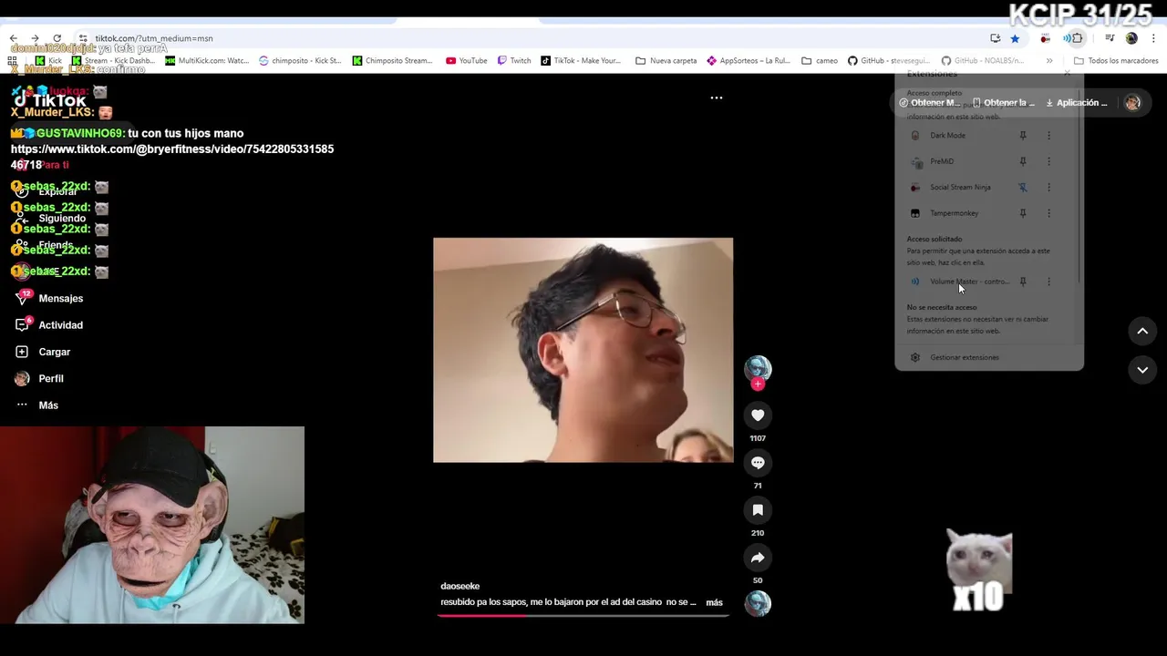Image resolution: width=1167 pixels, height=656 pixels.
Task: Open the Chrome three-dot main menu
Action: [x=1154, y=38]
